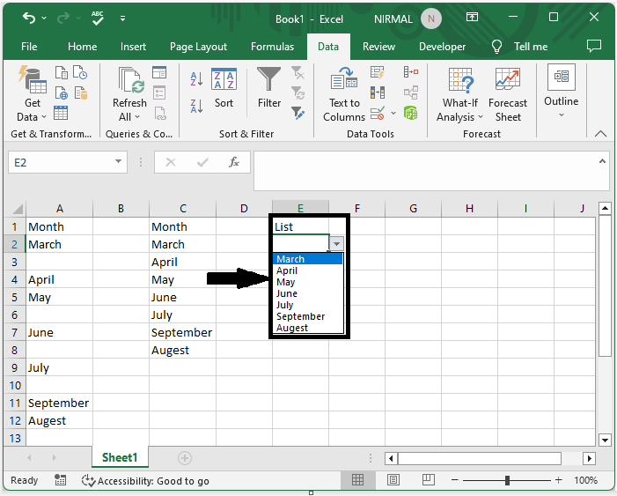Open the Get Data dropdown

click(x=33, y=93)
